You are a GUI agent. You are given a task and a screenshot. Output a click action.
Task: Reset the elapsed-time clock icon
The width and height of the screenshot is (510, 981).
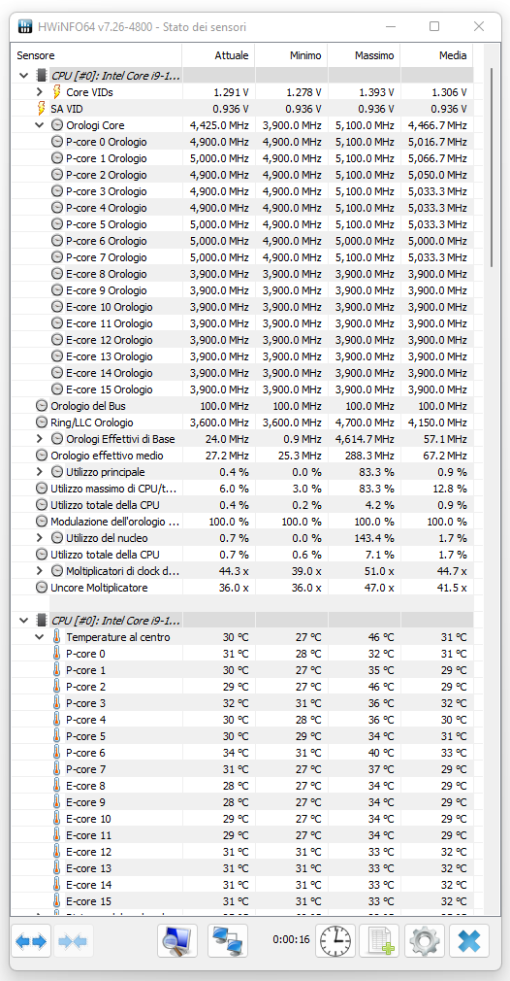335,940
